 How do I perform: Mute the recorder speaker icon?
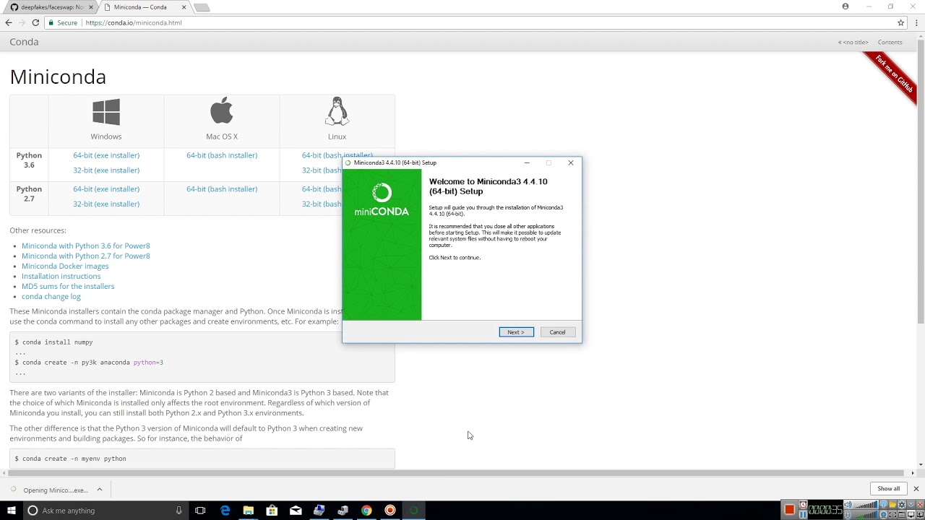click(x=848, y=505)
